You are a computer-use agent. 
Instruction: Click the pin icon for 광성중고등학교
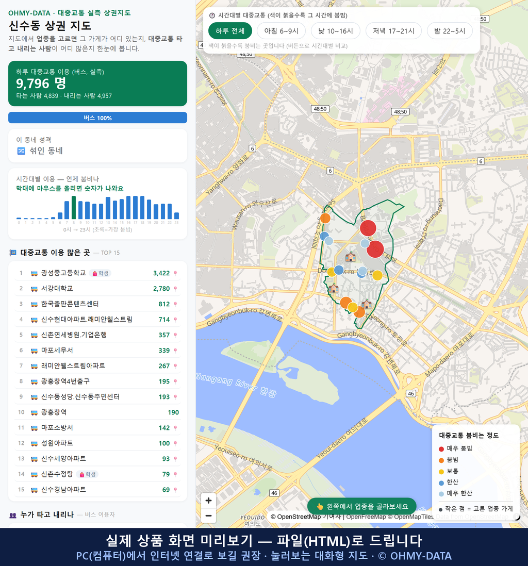175,273
